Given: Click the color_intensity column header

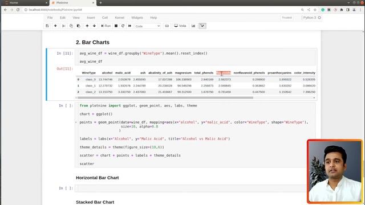Looking at the screenshot, I should click(305, 73).
